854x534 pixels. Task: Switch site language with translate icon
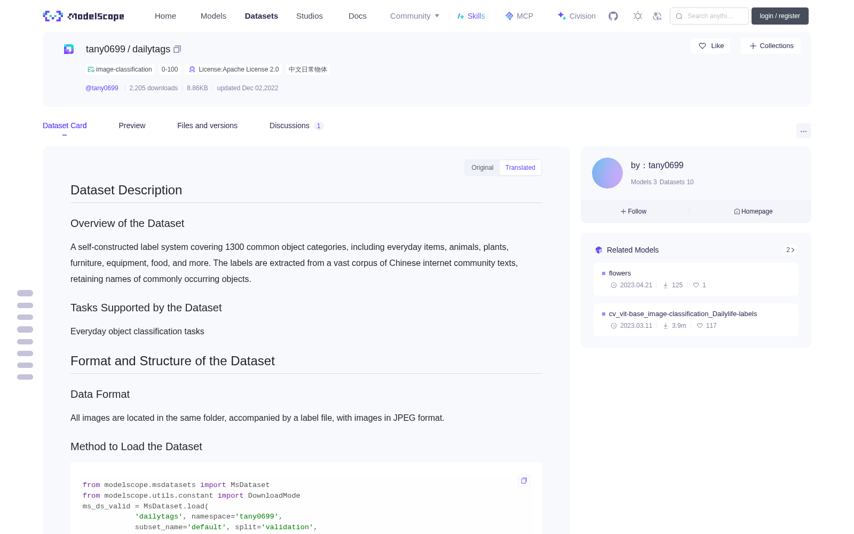(657, 16)
